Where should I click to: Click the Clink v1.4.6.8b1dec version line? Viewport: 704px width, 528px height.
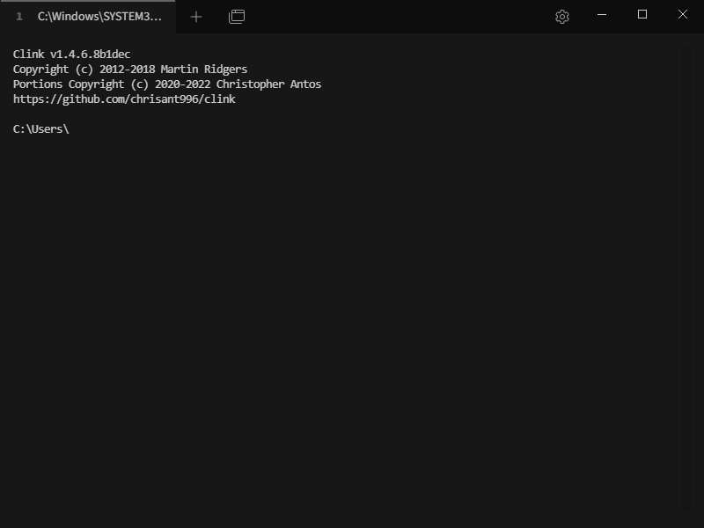click(70, 54)
